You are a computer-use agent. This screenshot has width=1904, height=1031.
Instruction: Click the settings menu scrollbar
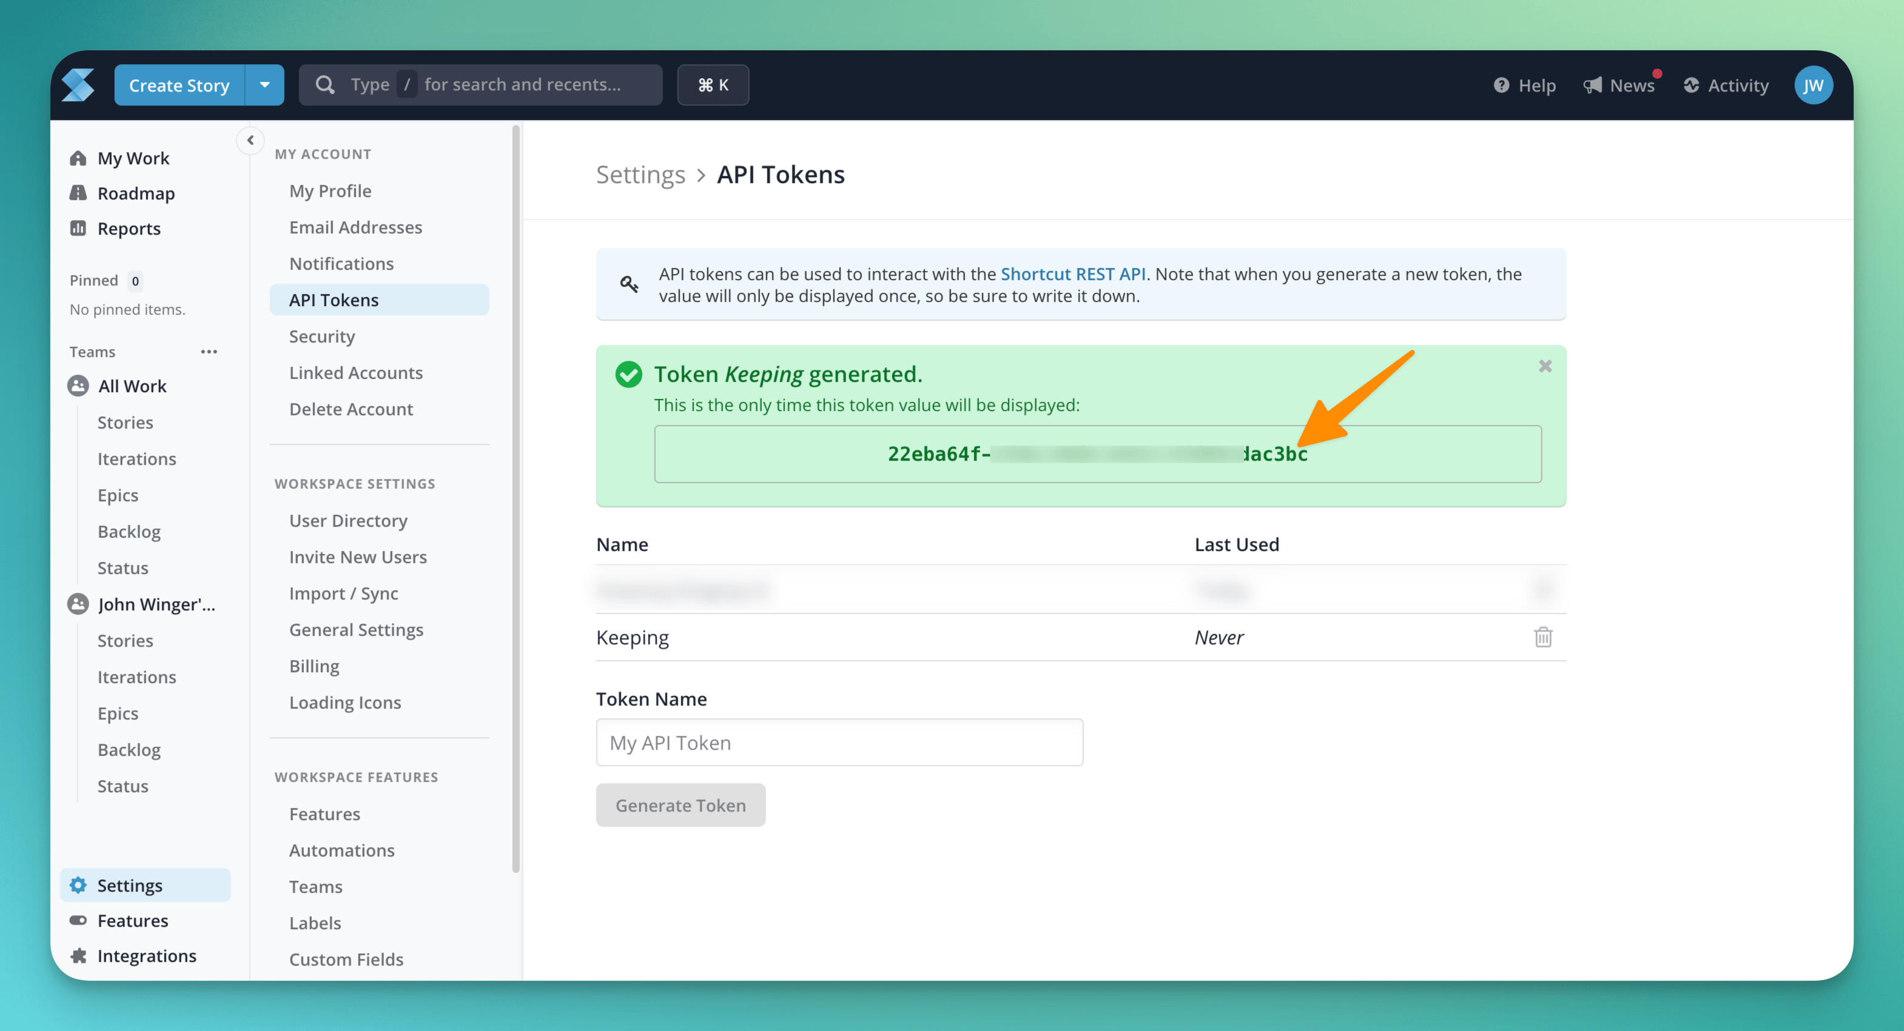click(x=515, y=498)
